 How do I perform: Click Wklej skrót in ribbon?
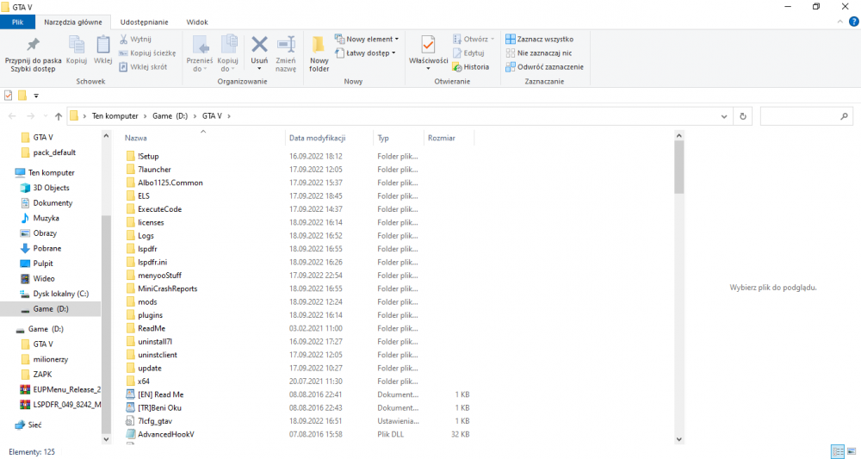143,67
